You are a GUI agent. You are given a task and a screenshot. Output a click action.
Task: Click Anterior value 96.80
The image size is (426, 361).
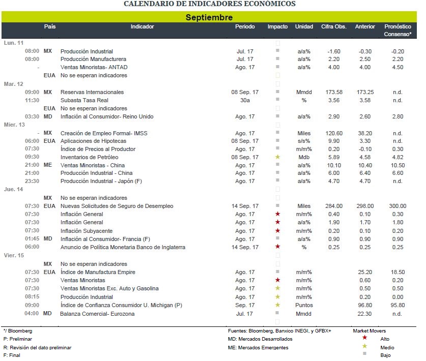tap(365, 306)
